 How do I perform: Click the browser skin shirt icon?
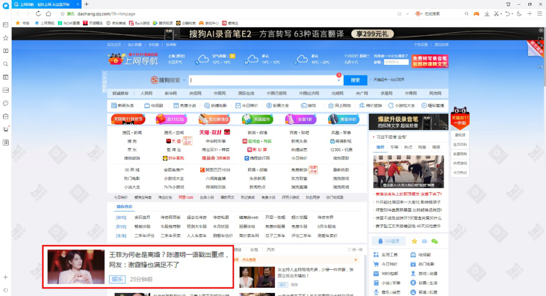[508, 4]
